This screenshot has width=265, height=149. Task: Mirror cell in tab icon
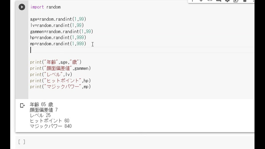pos(236,1)
